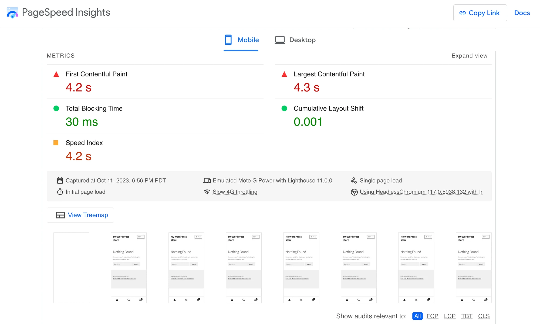
Task: Click the Cumulative Layout Shift green circle icon
Action: click(x=284, y=108)
